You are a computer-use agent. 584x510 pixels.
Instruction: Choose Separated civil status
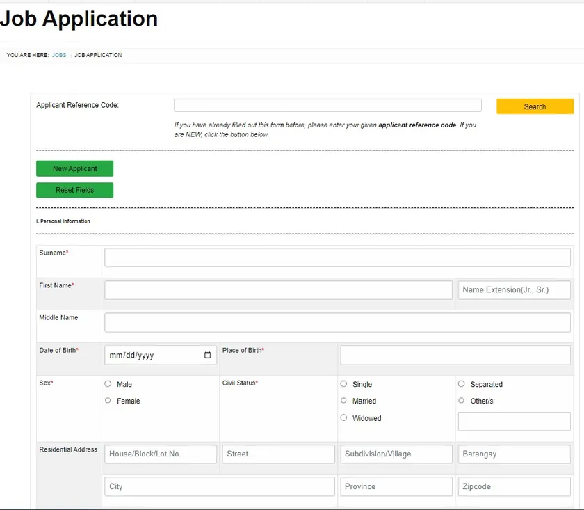pos(462,383)
